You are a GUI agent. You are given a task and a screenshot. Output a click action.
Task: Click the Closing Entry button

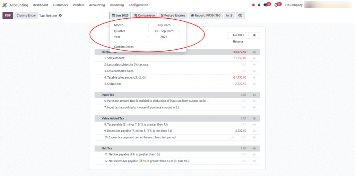(26, 16)
